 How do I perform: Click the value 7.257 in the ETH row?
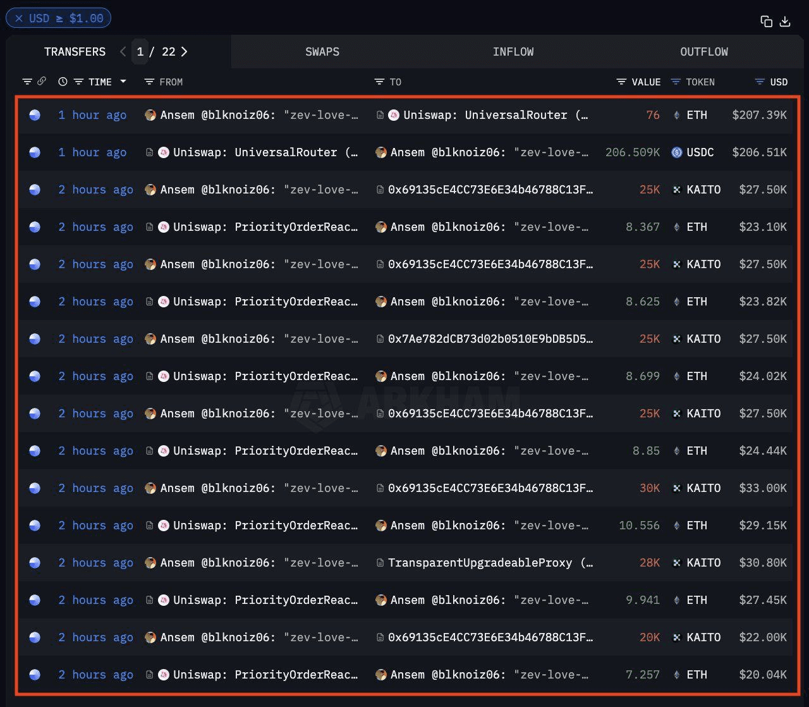[x=643, y=675]
